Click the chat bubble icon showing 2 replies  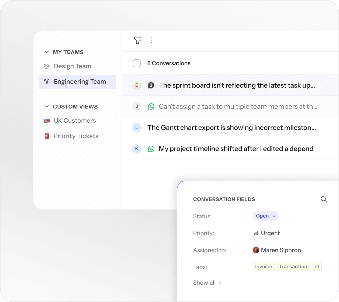[151, 85]
